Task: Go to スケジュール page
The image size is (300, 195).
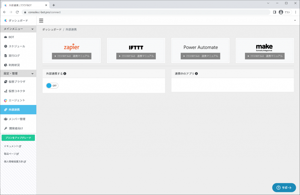Action: click(x=18, y=46)
